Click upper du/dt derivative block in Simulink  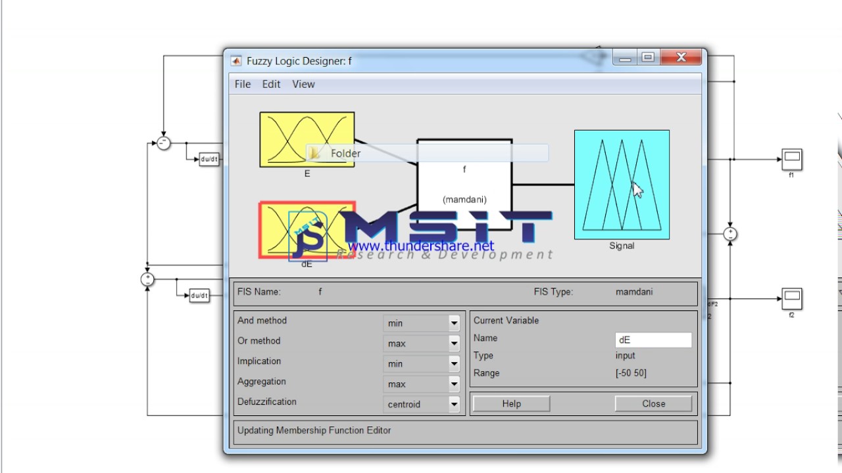click(x=209, y=159)
